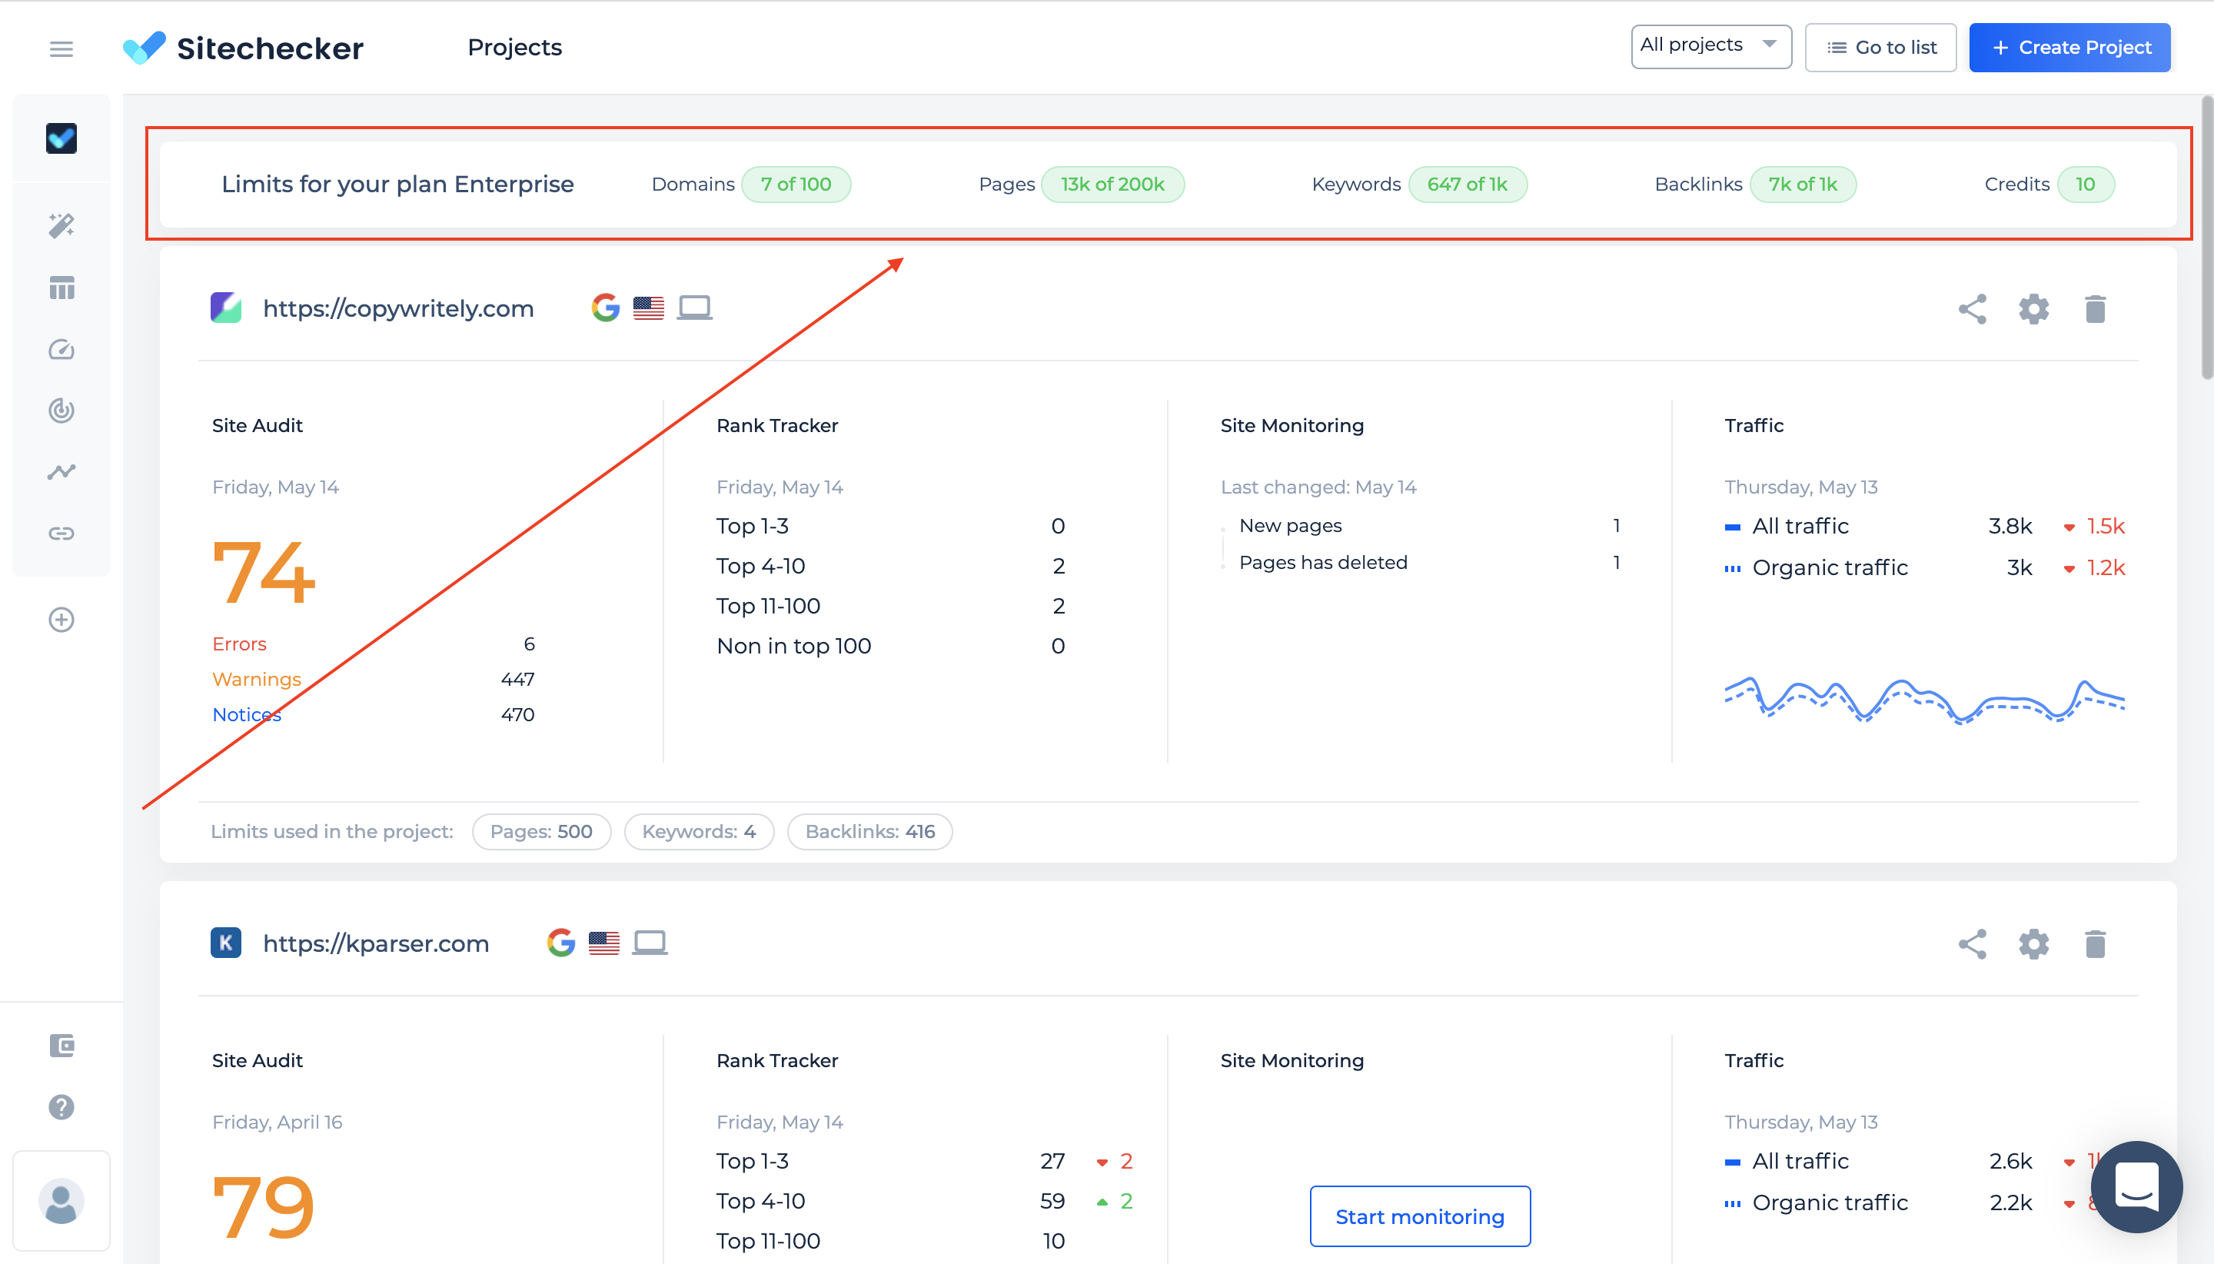Click US flag icon next to copywritely.com
The width and height of the screenshot is (2214, 1264).
click(x=648, y=308)
